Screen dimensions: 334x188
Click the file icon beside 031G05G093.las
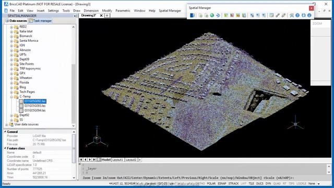click(x=21, y=106)
